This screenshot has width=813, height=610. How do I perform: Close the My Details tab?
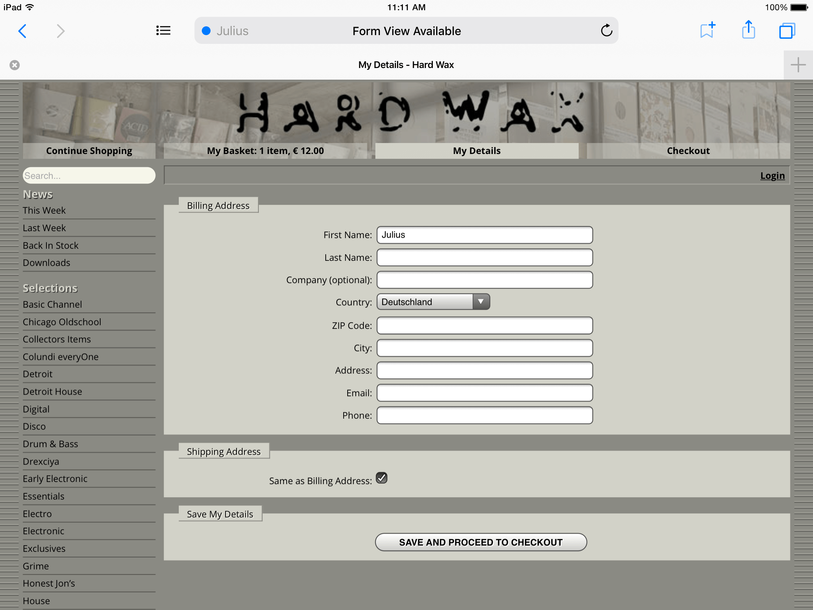(15, 65)
